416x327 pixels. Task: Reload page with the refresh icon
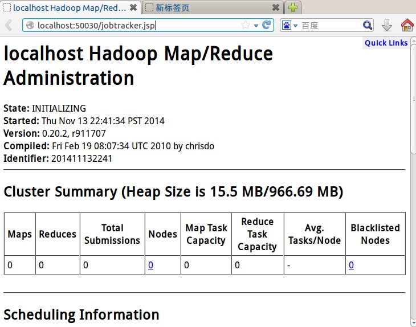coord(266,25)
